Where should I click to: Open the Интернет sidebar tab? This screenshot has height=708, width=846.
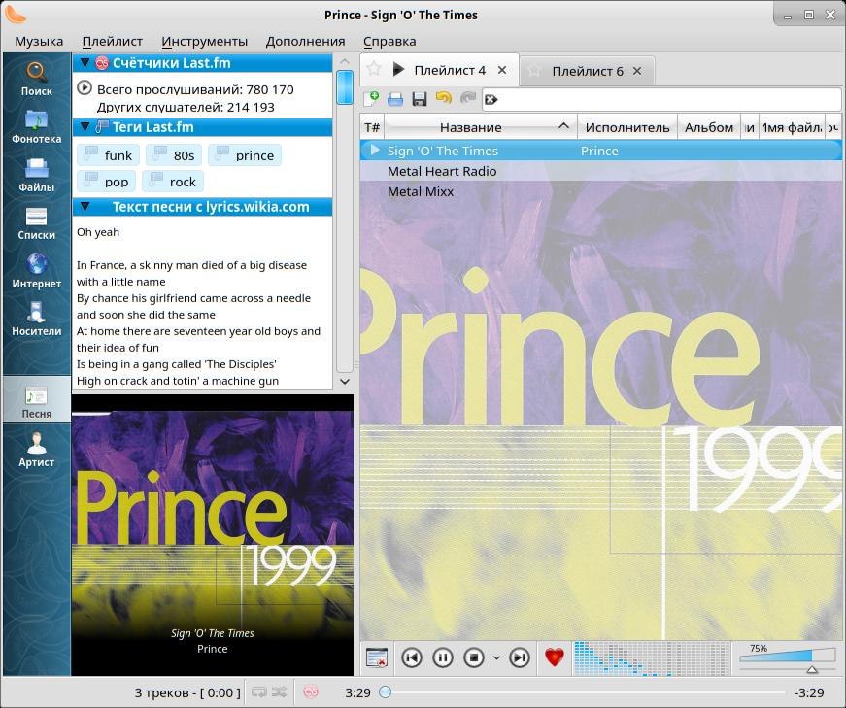(37, 271)
